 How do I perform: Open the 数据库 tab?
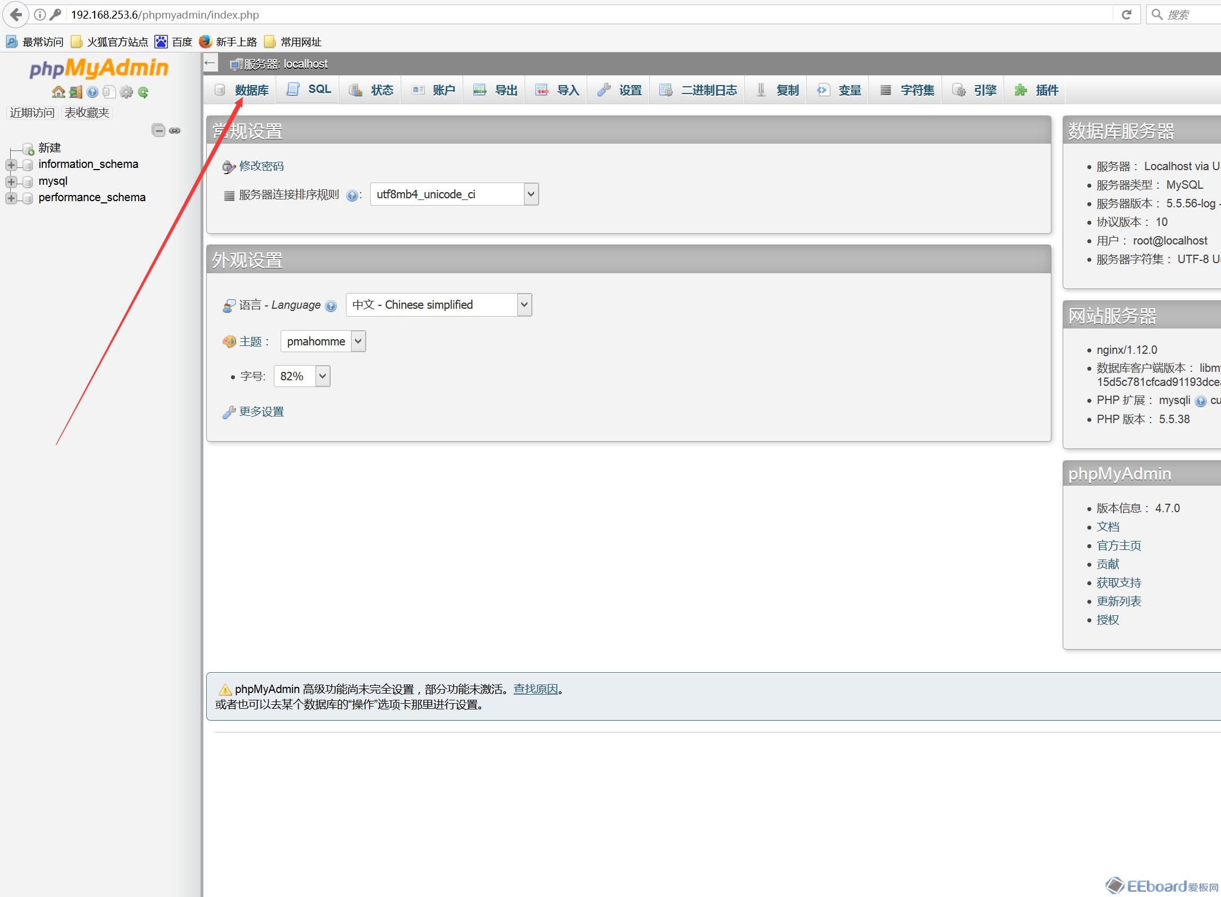click(242, 90)
